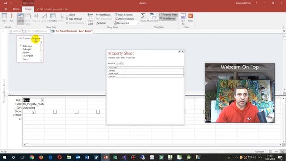Choose the Update query type
This screenshot has height=161, width=286.
click(44, 18)
